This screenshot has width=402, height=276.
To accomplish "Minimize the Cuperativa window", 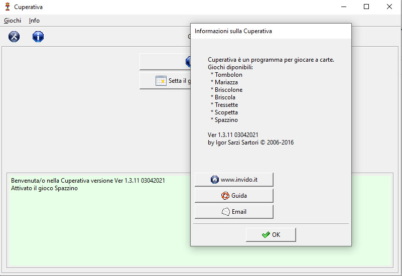I will coord(343,7).
